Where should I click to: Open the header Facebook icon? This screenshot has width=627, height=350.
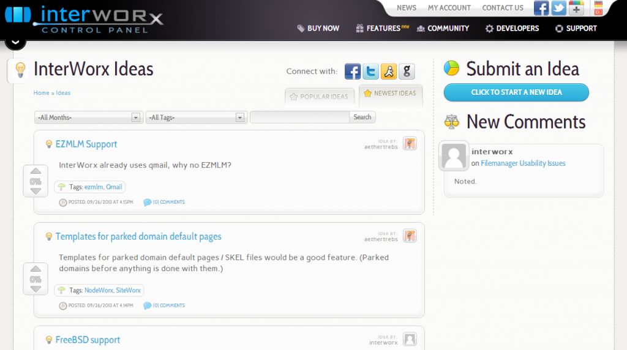point(541,8)
